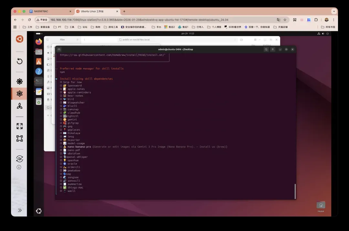This screenshot has height=231, width=349.
Task: Launch Ubuntu App Center from dock
Action: (x=39, y=62)
